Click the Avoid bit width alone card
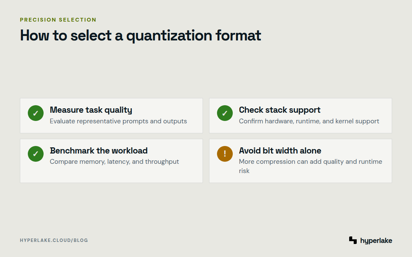Viewport: 412px width, 257px height. pyautogui.click(x=300, y=161)
